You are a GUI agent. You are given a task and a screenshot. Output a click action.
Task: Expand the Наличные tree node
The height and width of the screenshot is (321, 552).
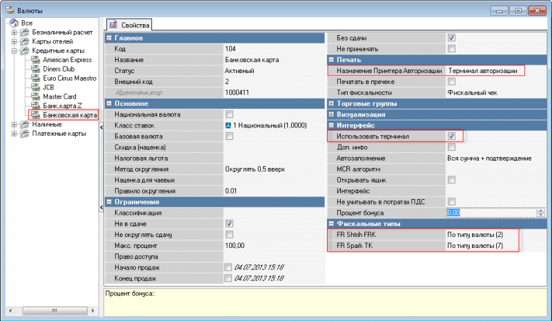[x=14, y=125]
